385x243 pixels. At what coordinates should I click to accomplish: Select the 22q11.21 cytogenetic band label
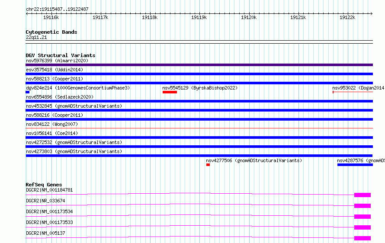[36, 37]
